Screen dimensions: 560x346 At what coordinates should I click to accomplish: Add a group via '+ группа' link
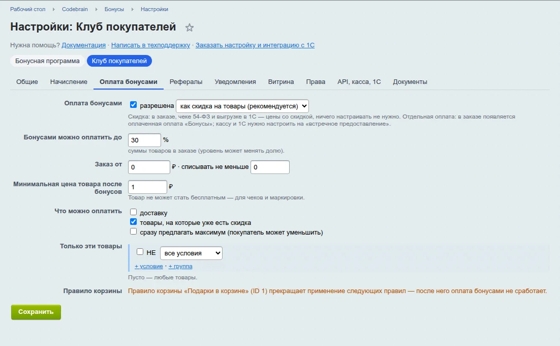click(180, 266)
